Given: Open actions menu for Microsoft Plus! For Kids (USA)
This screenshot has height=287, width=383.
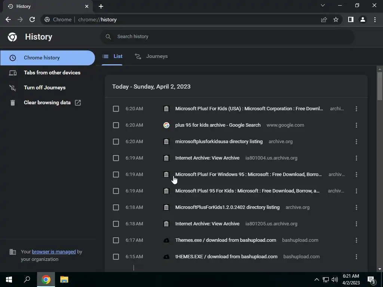Looking at the screenshot, I should point(356,109).
